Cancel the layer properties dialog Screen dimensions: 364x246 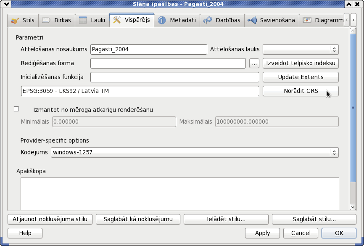click(301, 233)
